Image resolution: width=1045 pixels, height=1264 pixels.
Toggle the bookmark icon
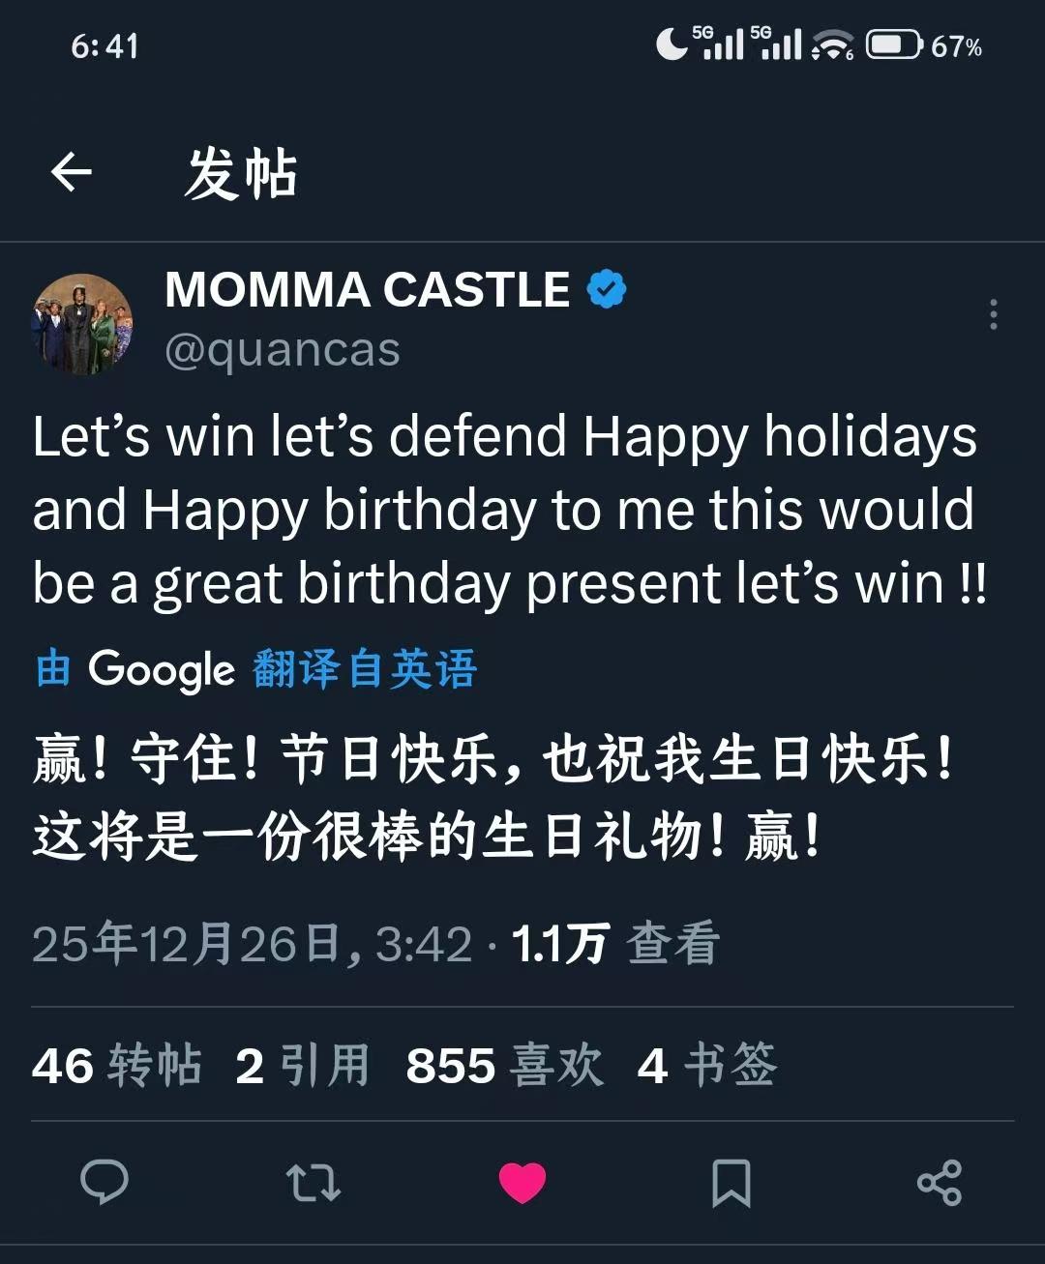tap(731, 1183)
